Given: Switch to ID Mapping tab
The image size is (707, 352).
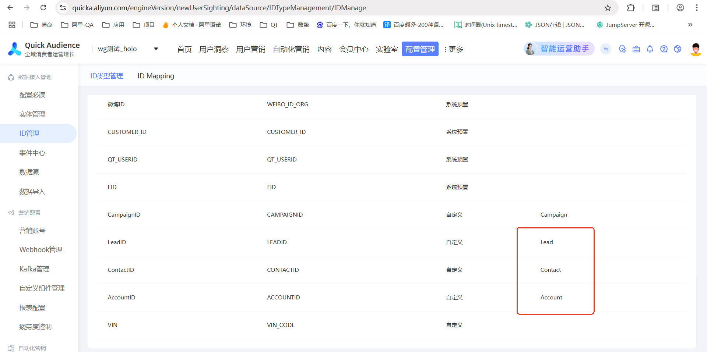Looking at the screenshot, I should 156,76.
